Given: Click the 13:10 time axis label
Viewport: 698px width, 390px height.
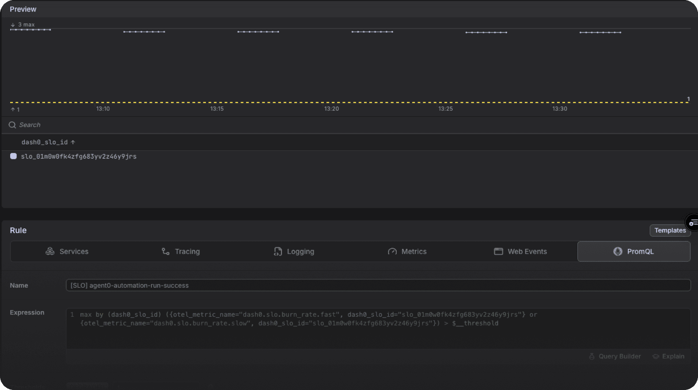Looking at the screenshot, I should [103, 109].
